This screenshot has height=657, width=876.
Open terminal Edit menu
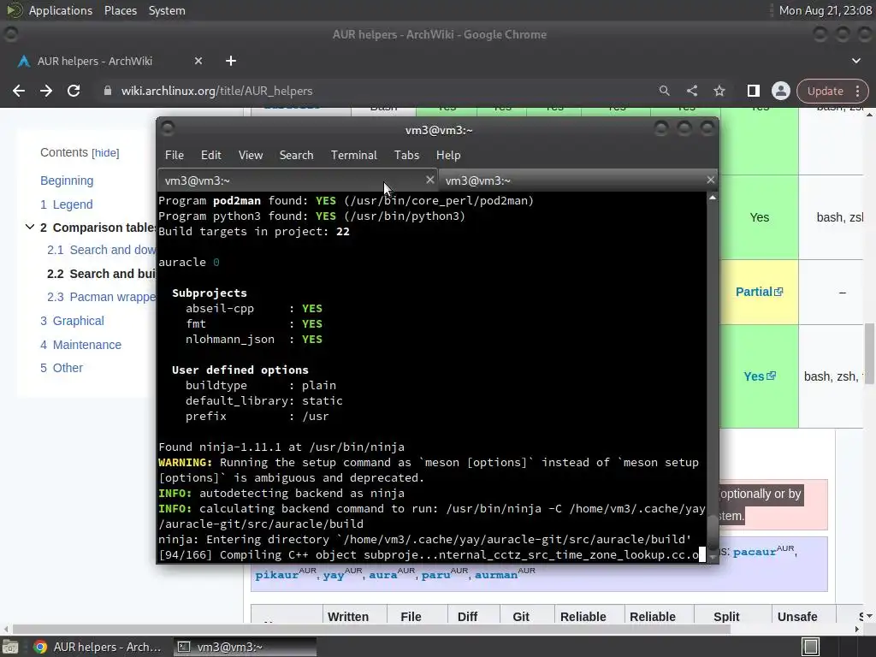[210, 155]
